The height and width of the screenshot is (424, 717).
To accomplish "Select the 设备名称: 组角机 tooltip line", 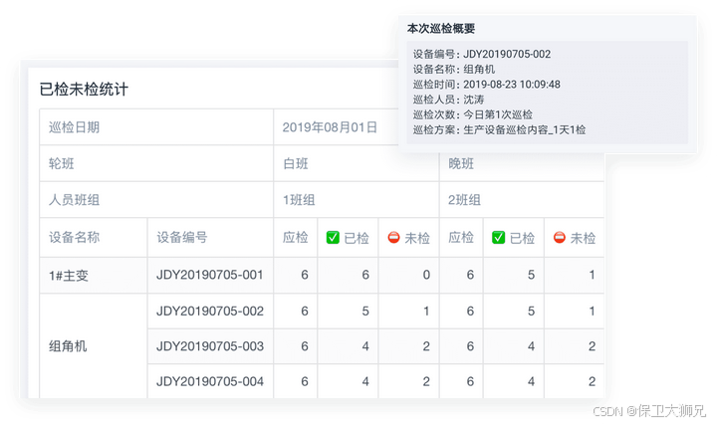I will point(454,69).
